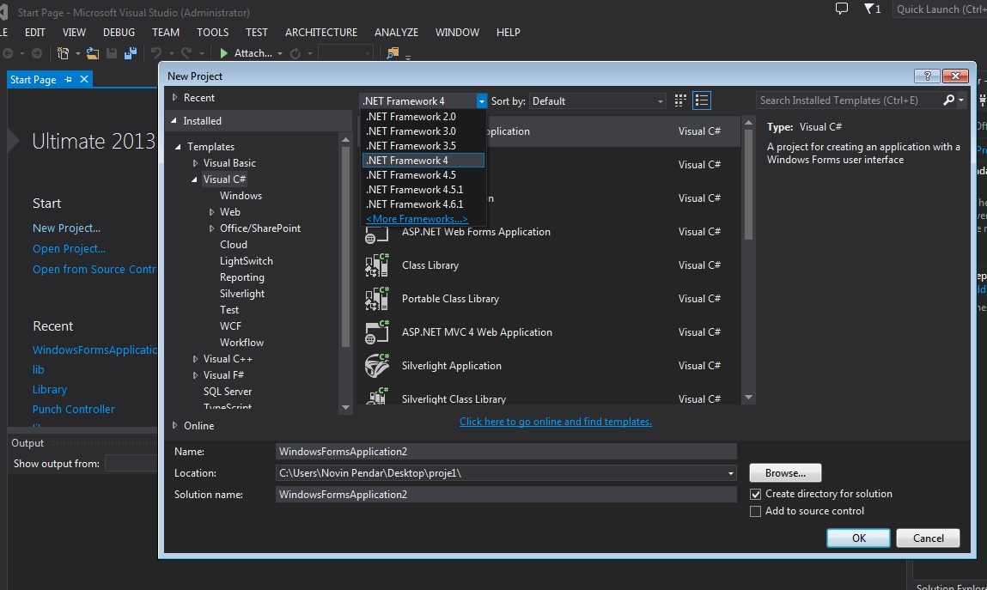This screenshot has width=987, height=590.
Task: Open the feedback speech bubble icon
Action: (x=842, y=9)
